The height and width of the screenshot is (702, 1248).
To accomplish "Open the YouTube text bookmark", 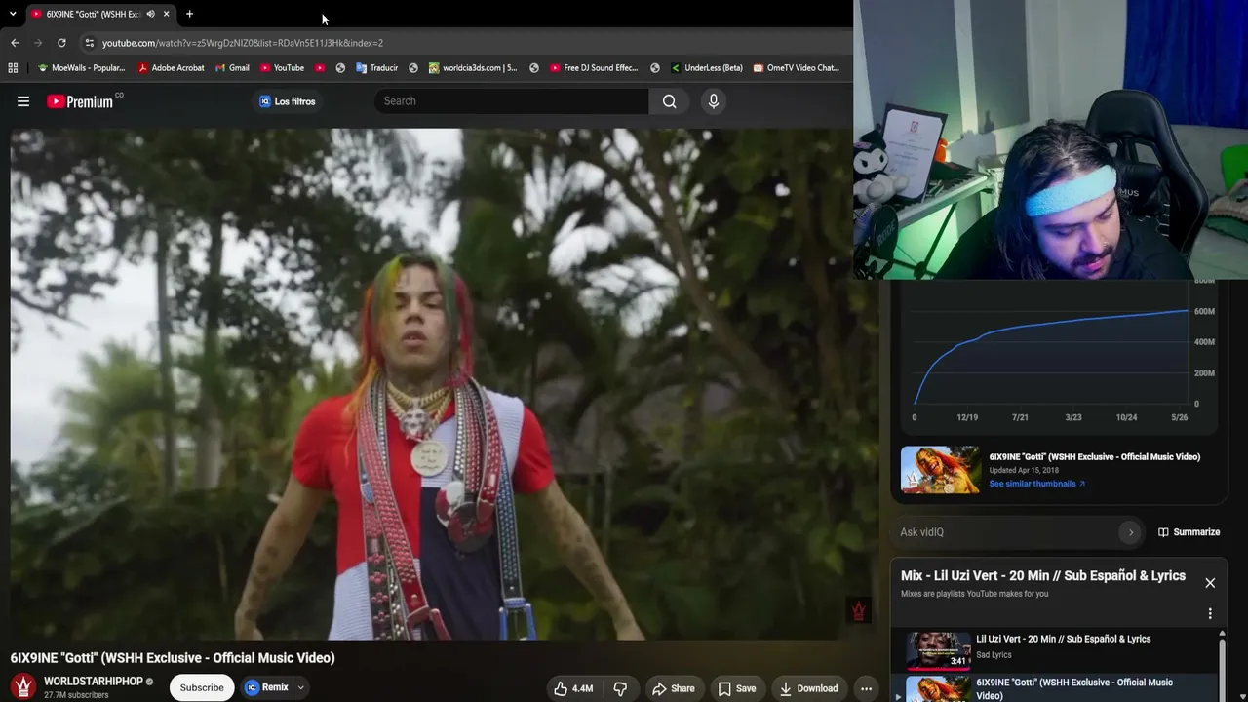I will 283,68.
